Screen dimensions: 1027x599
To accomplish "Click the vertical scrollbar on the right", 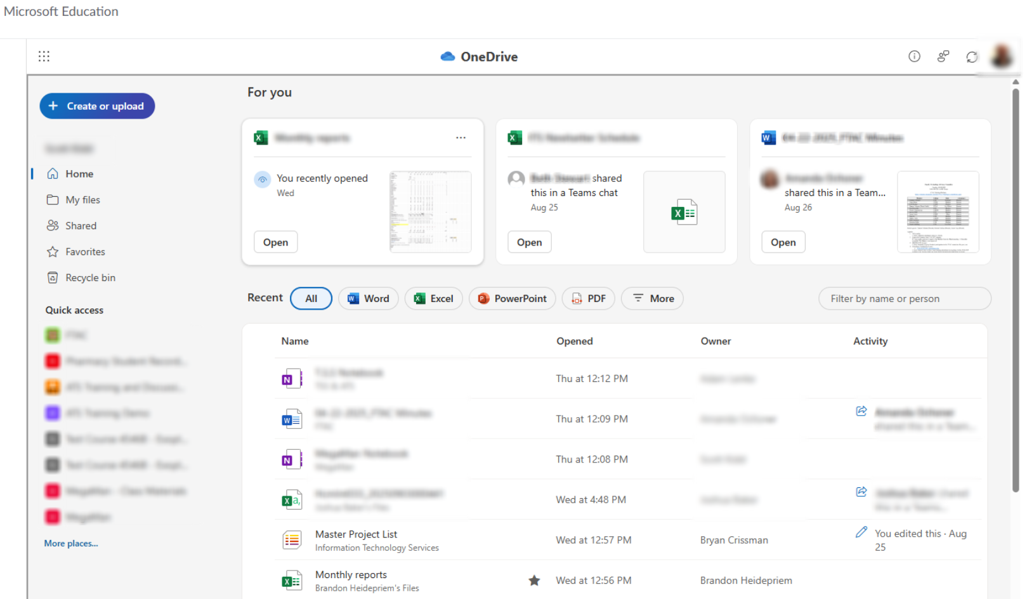I will [1016, 291].
